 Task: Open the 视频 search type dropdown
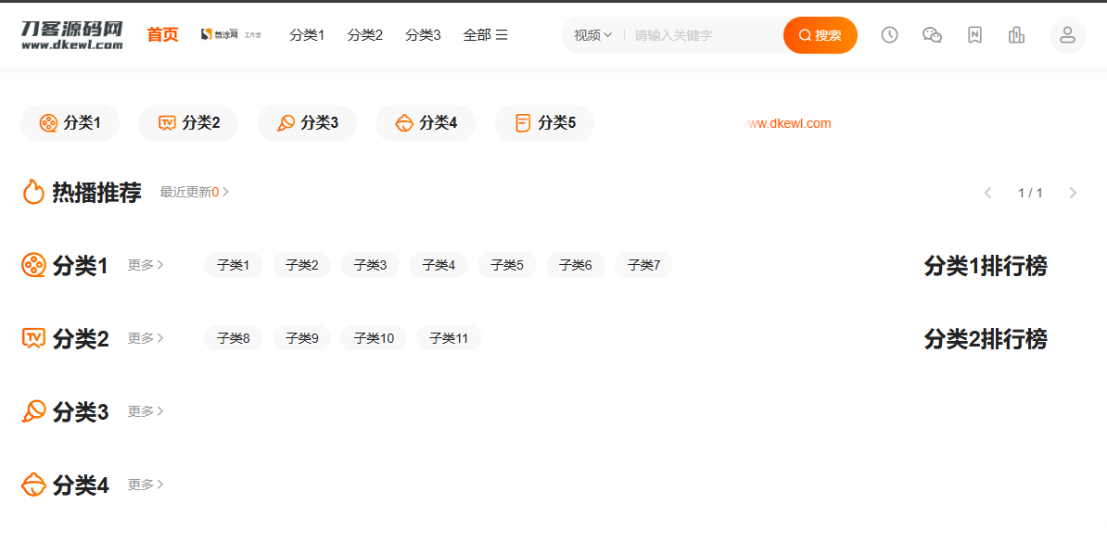pos(592,35)
